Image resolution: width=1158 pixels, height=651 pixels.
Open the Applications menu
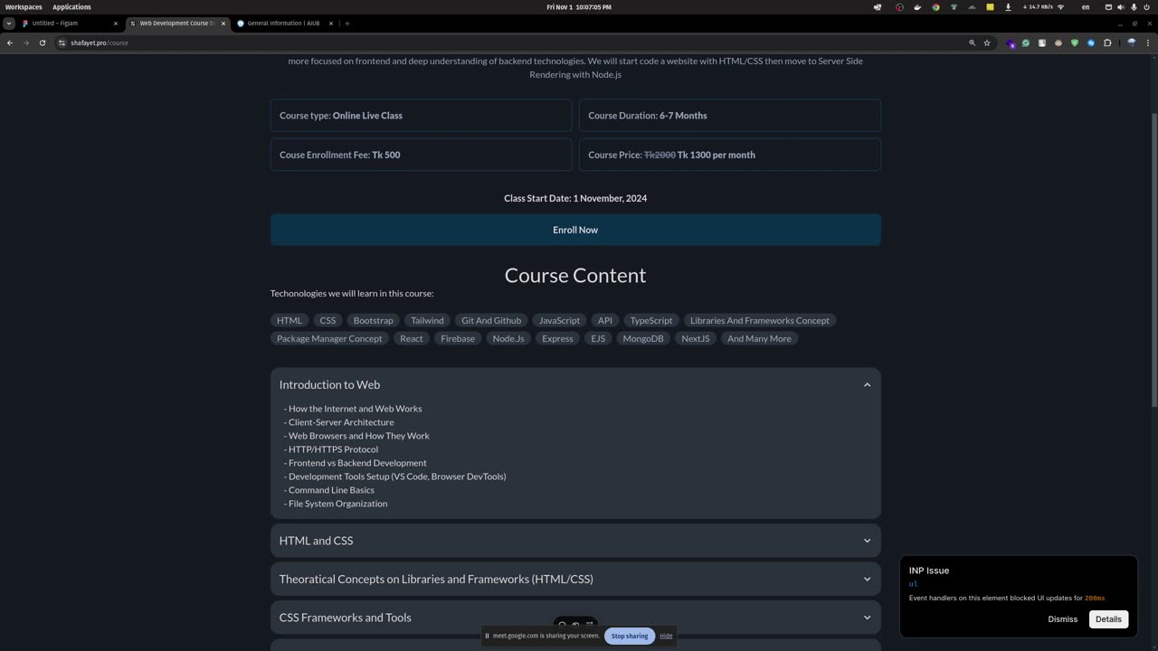[71, 7]
